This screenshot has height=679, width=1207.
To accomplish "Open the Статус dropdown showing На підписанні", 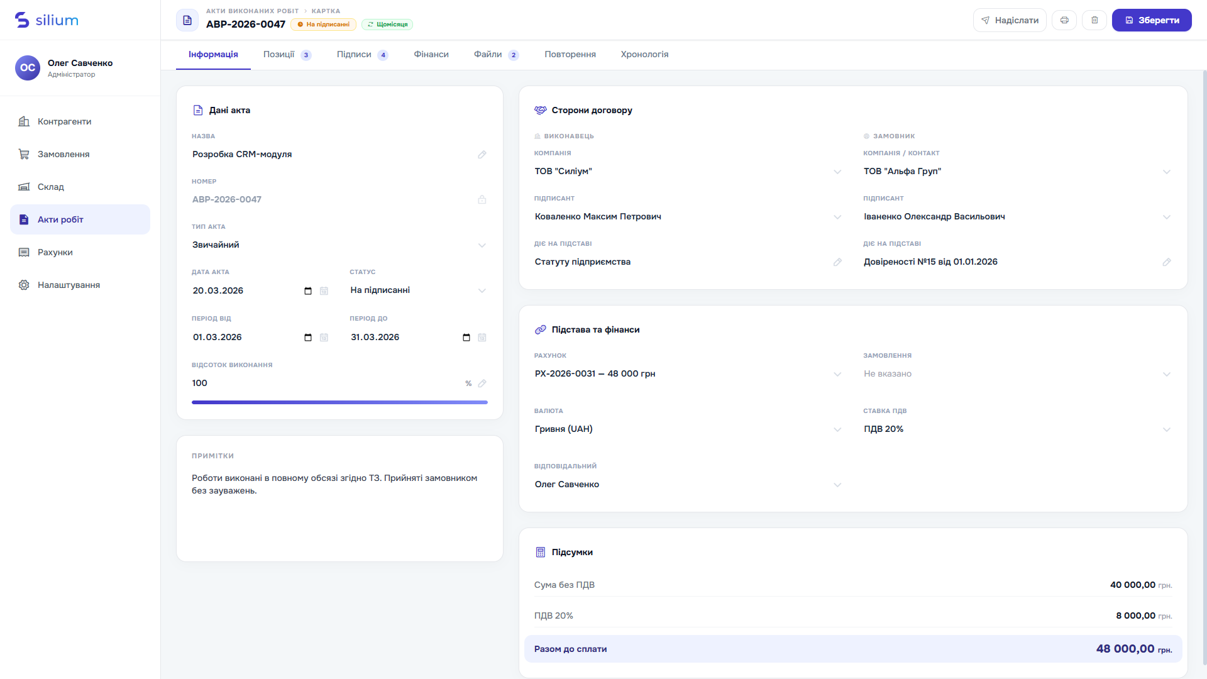I will 418,290.
